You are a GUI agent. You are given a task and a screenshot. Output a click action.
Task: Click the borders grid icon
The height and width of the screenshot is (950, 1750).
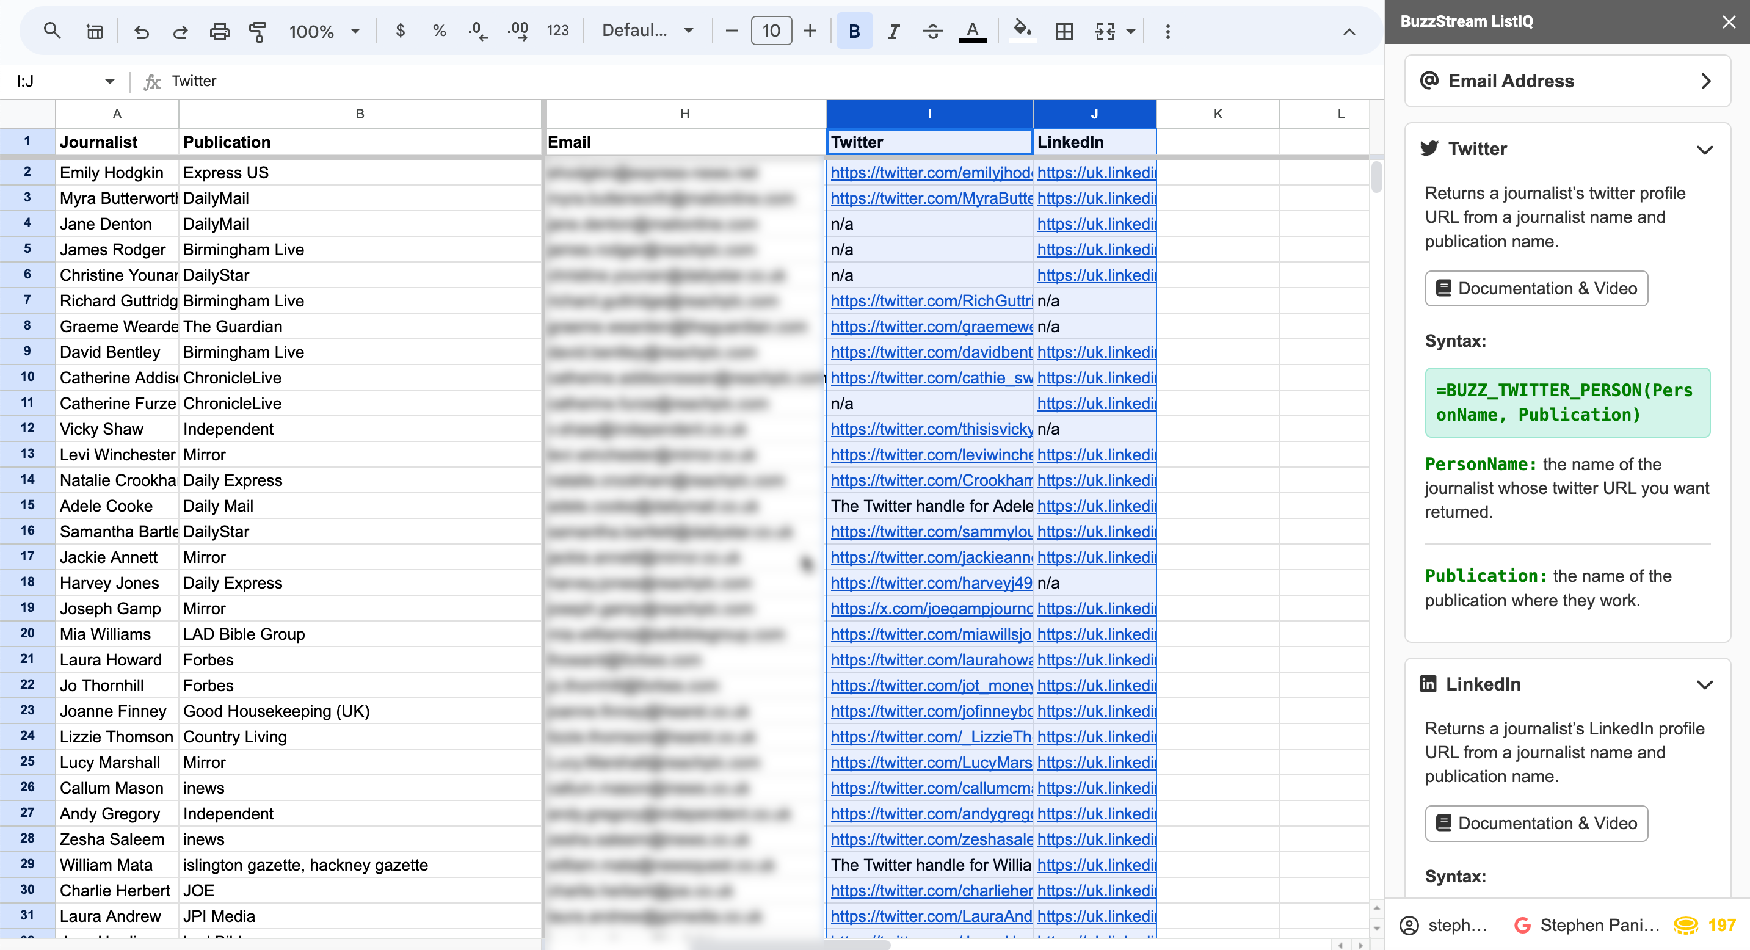click(1064, 31)
